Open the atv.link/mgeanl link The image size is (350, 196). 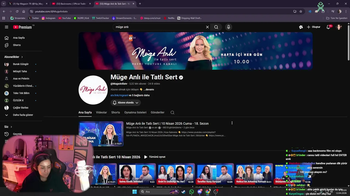(119, 95)
